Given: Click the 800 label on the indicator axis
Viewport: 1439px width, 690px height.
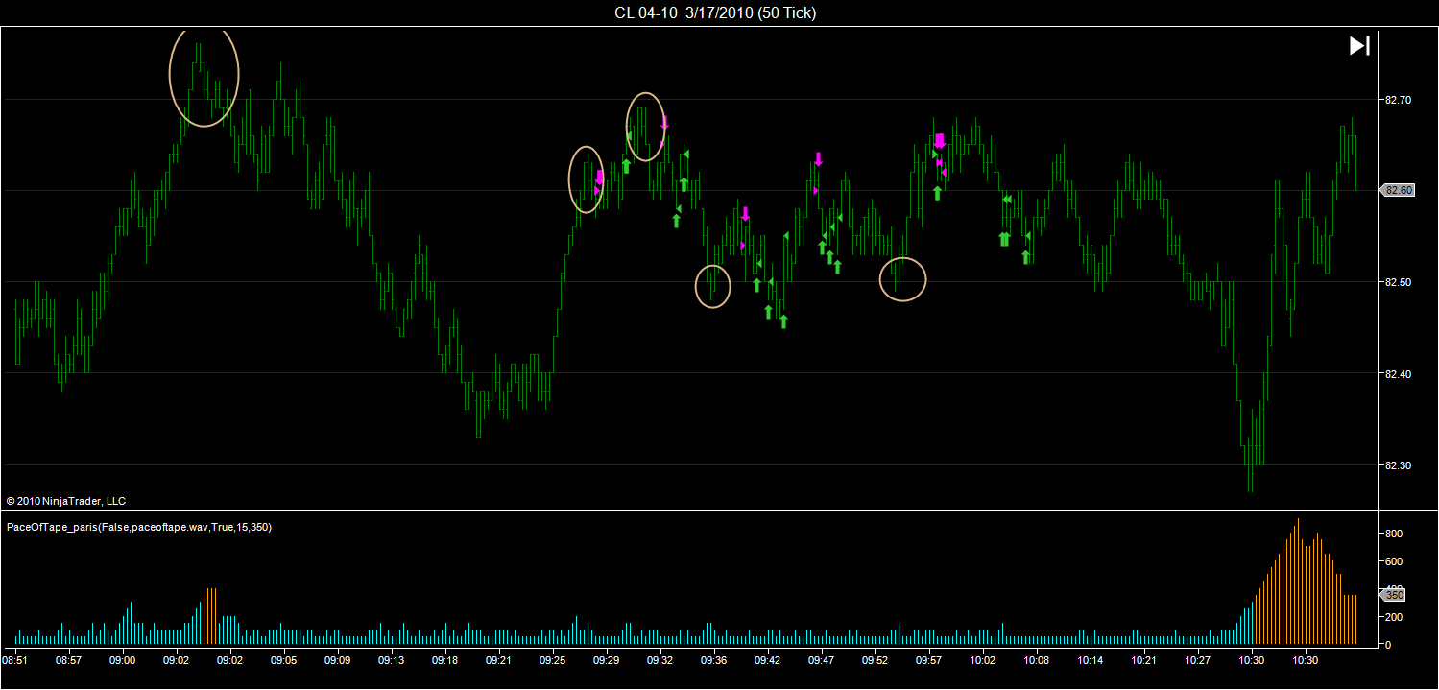Looking at the screenshot, I should click(x=1394, y=534).
